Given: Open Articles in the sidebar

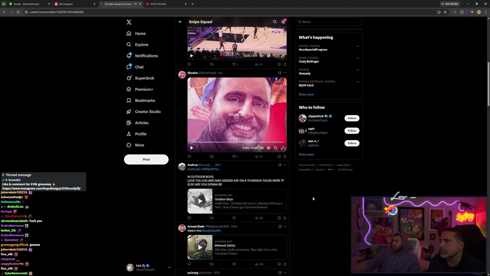Looking at the screenshot, I should [x=137, y=123].
